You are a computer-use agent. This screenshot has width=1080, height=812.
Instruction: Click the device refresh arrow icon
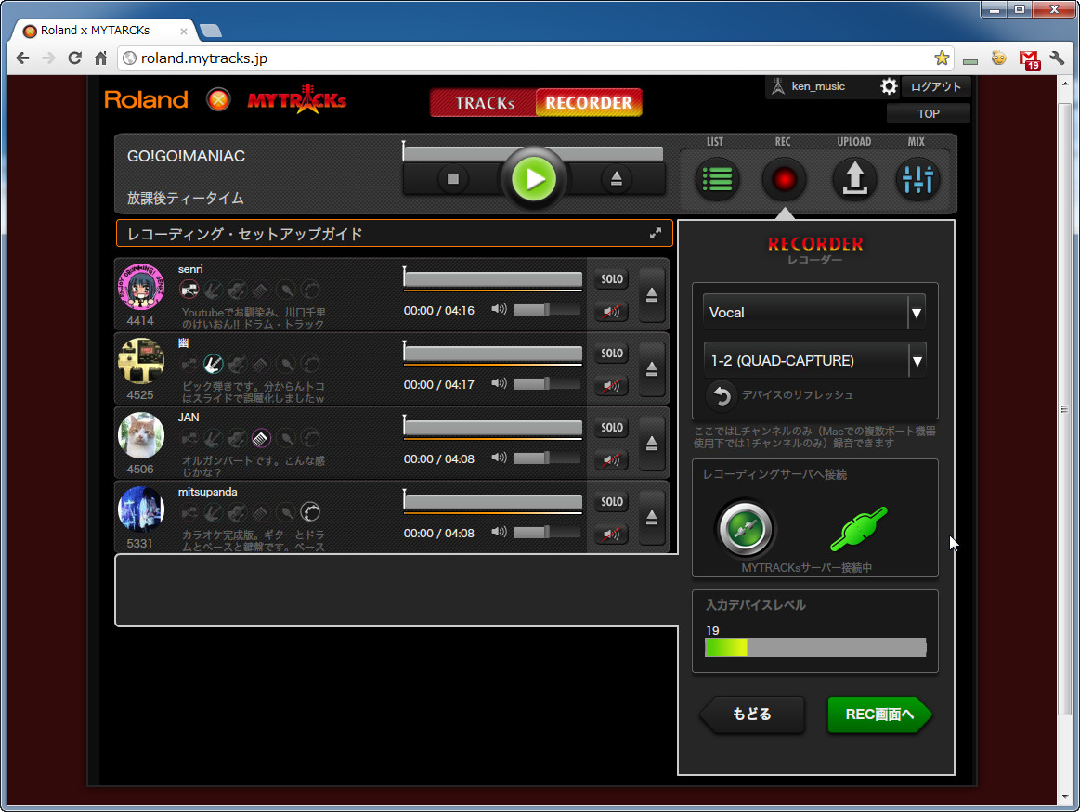(x=722, y=395)
